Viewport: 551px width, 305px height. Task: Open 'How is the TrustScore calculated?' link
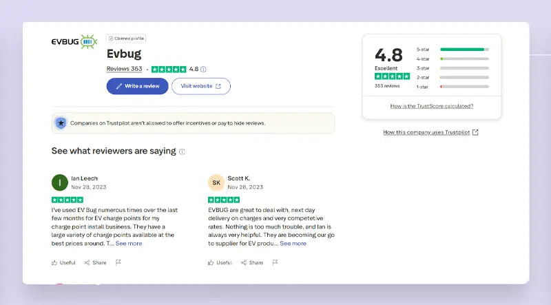(432, 106)
